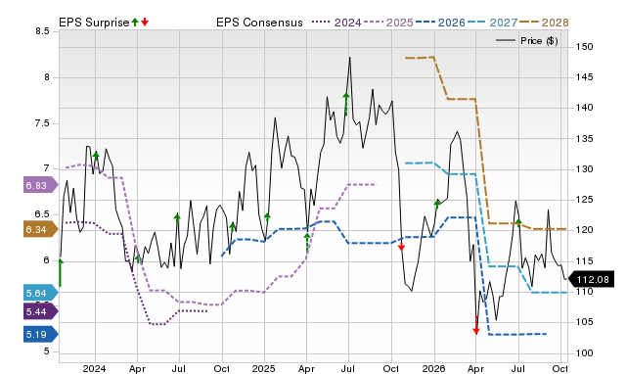Select the green surprise arrow at January 2026
The height and width of the screenshot is (374, 626).
click(437, 204)
